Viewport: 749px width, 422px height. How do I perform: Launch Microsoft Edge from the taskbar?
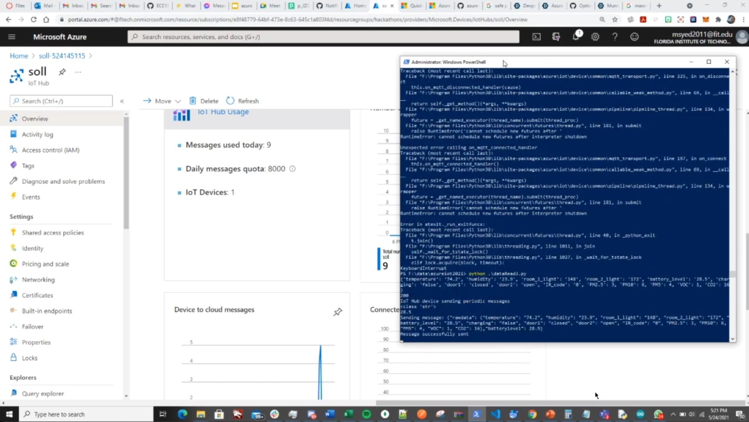182,414
